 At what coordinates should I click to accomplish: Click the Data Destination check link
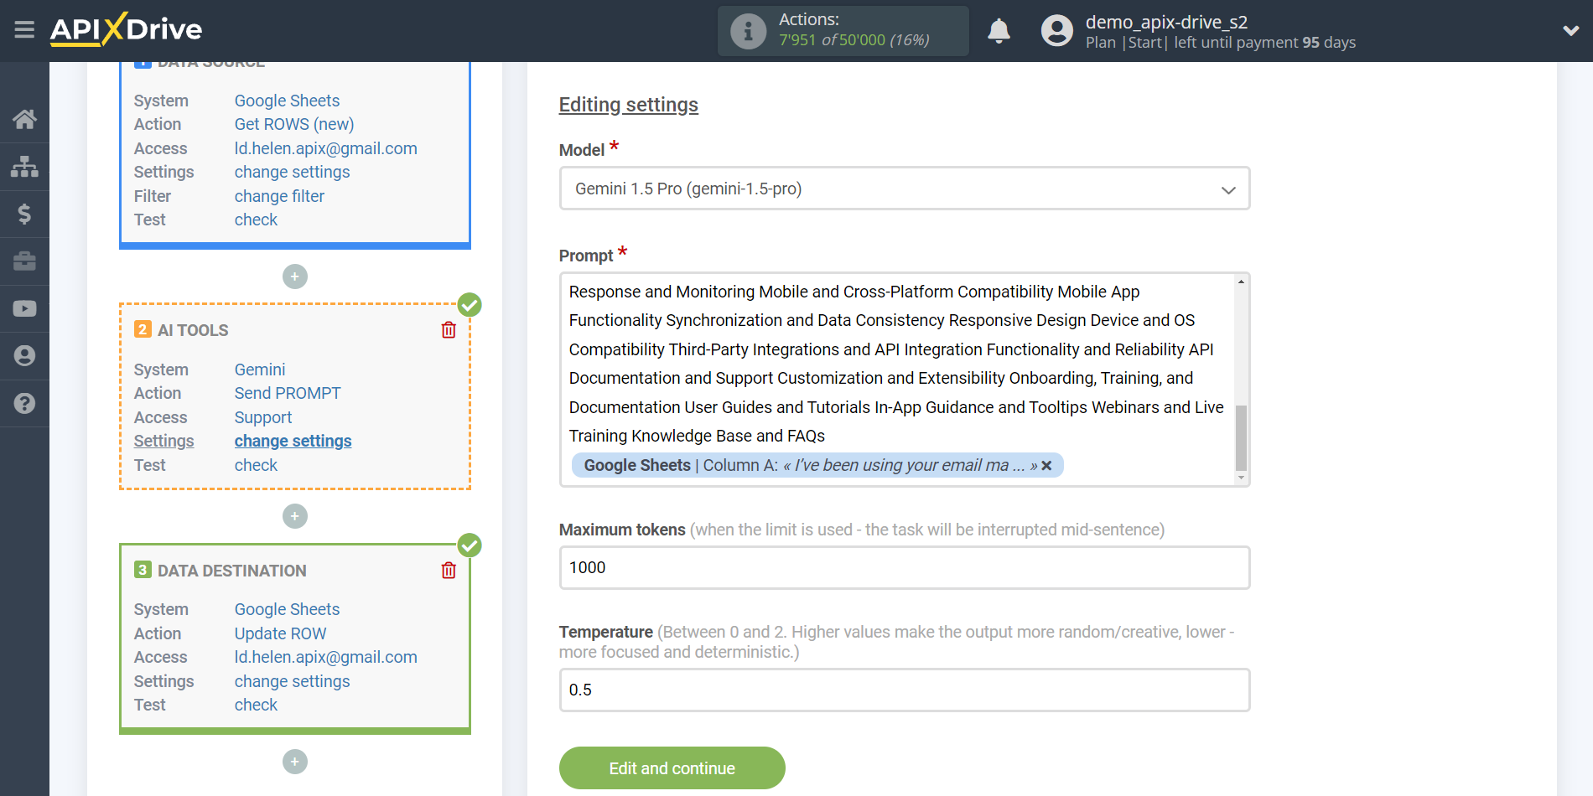pos(256,705)
